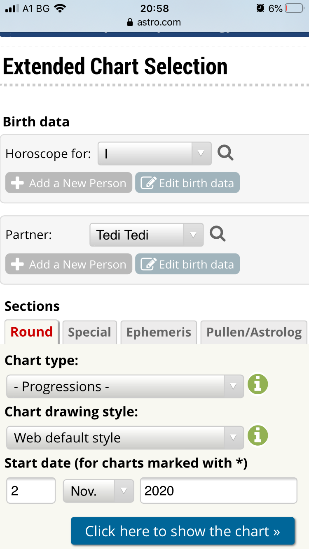Open Web default style dropdown
Viewport: 309px width, 549px height.
point(125,437)
